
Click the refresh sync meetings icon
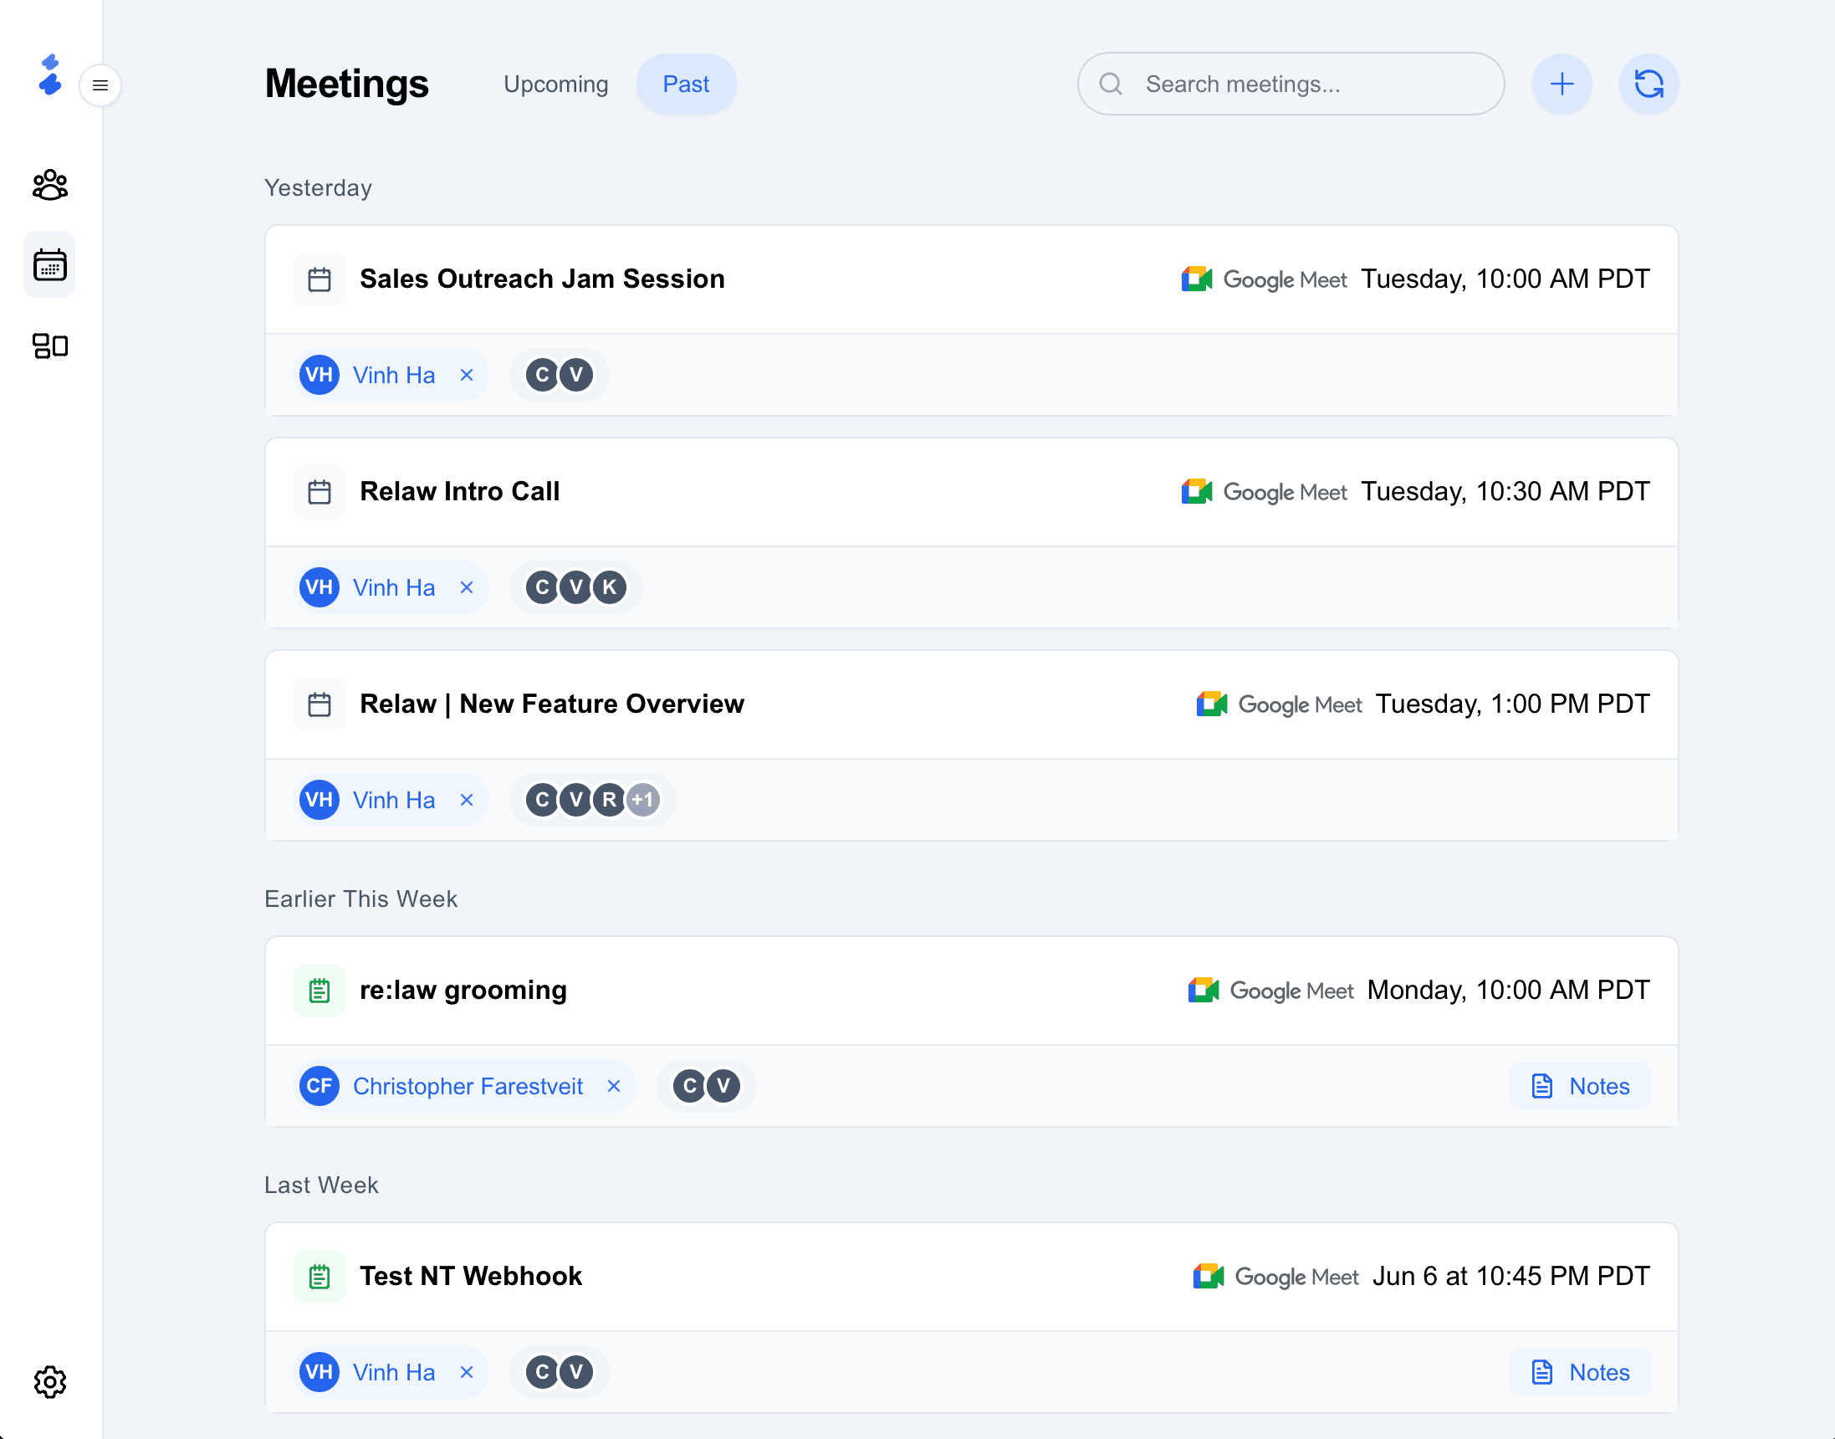[x=1648, y=84]
